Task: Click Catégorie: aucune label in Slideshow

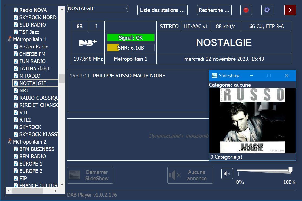Action: tap(230, 85)
